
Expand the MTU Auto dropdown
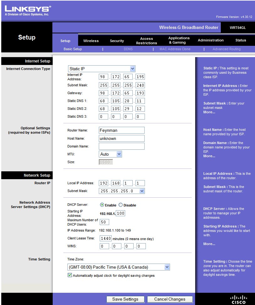pyautogui.click(x=110, y=154)
